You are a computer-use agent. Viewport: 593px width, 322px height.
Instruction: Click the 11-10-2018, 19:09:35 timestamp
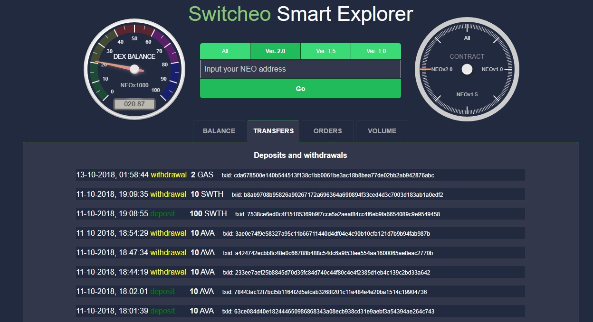[113, 194]
